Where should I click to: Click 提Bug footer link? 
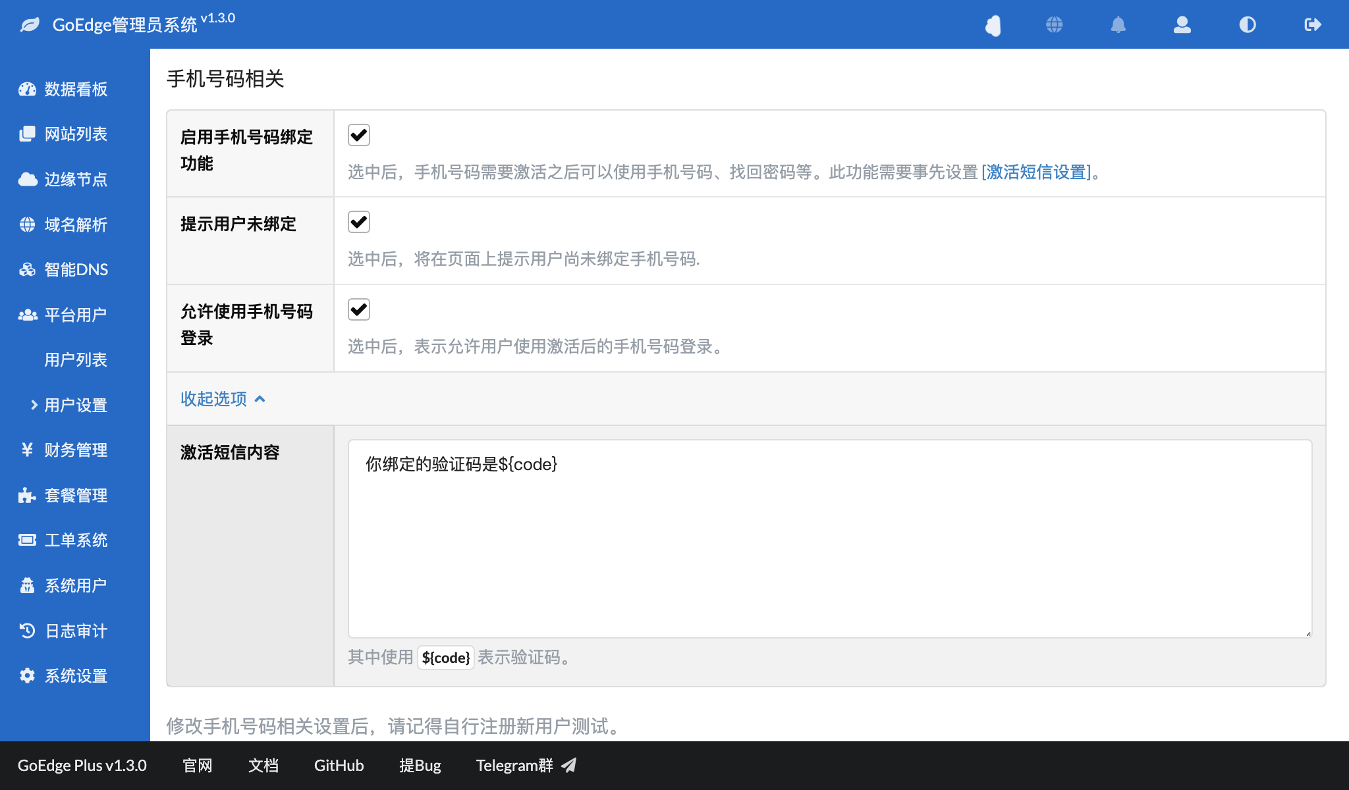420,765
